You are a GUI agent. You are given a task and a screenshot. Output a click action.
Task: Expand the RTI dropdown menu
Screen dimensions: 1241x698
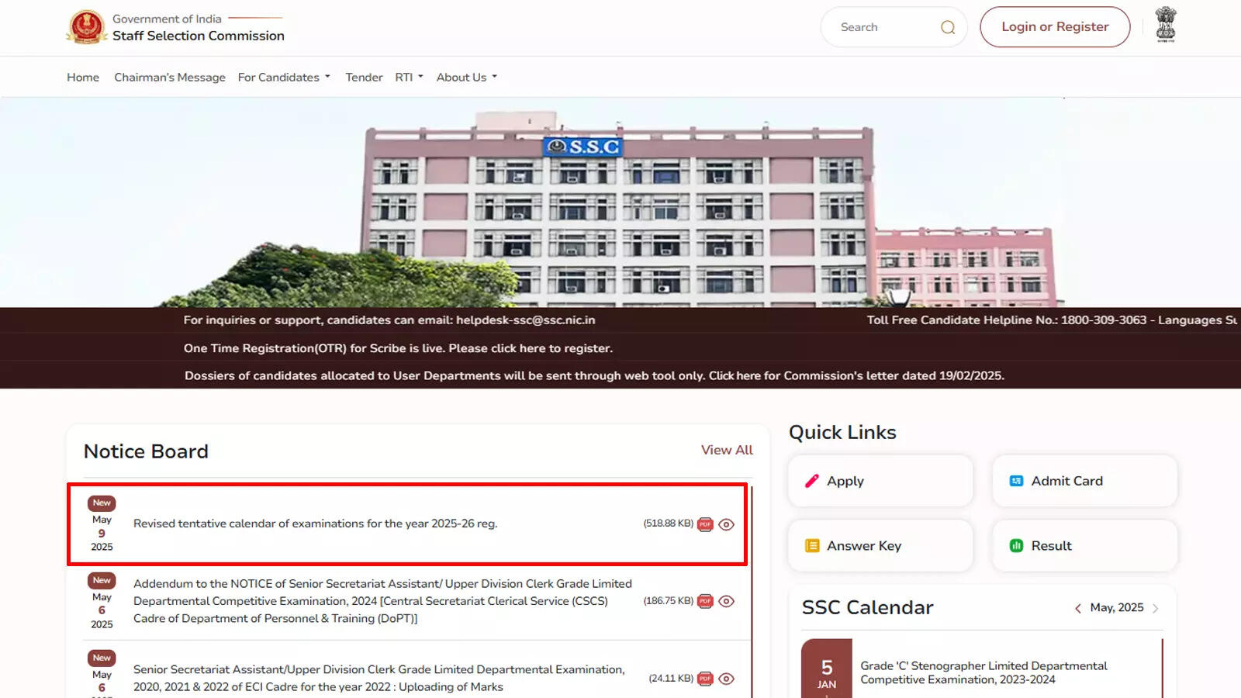[x=409, y=78]
